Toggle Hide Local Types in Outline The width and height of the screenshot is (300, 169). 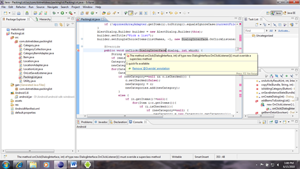pos(292,76)
